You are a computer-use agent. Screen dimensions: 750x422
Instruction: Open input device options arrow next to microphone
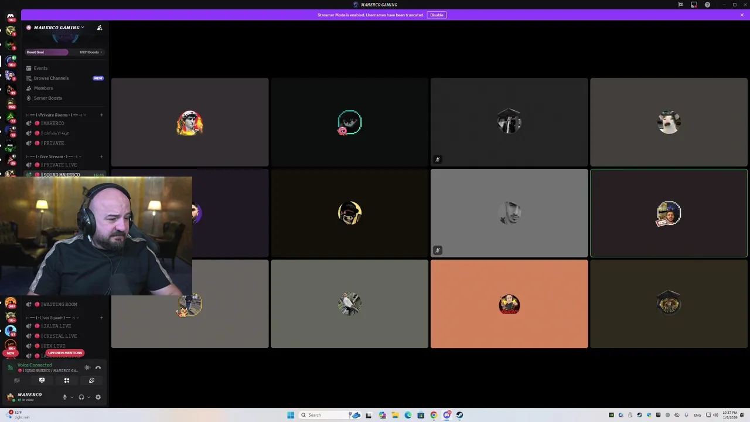click(x=72, y=397)
